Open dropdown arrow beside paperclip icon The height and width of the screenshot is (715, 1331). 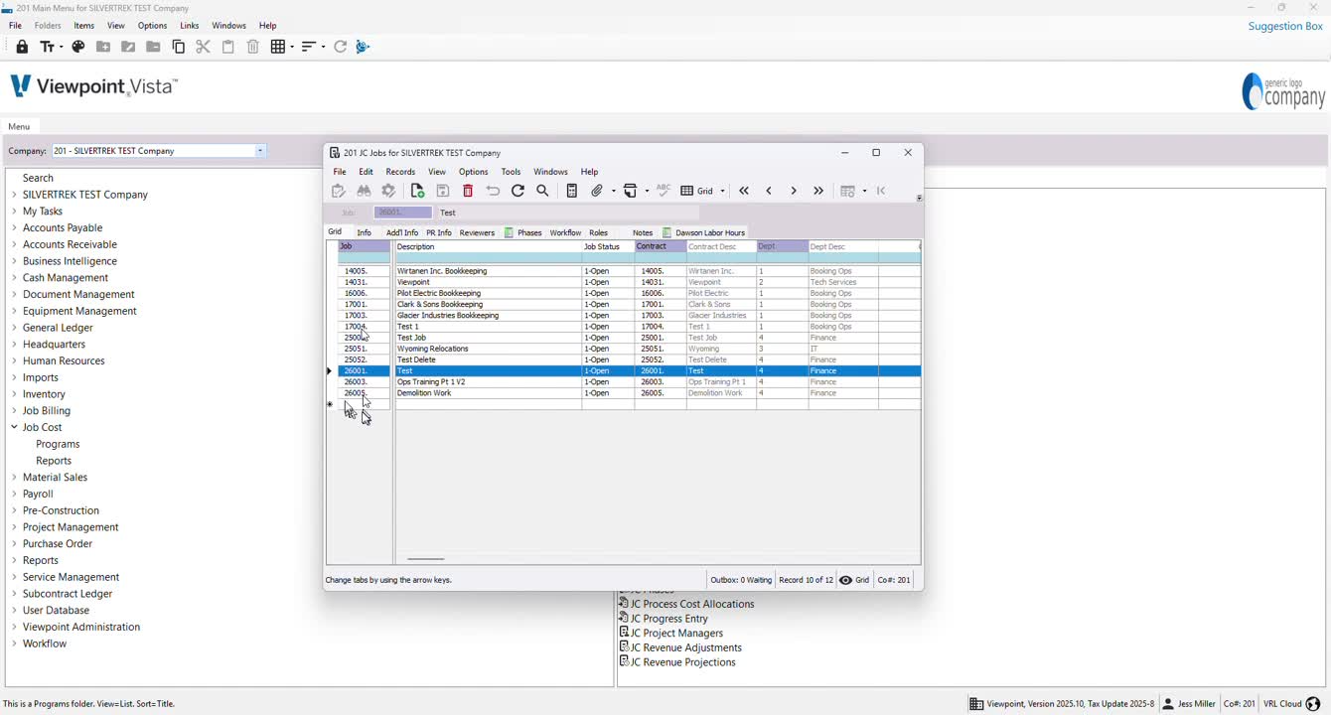613,191
